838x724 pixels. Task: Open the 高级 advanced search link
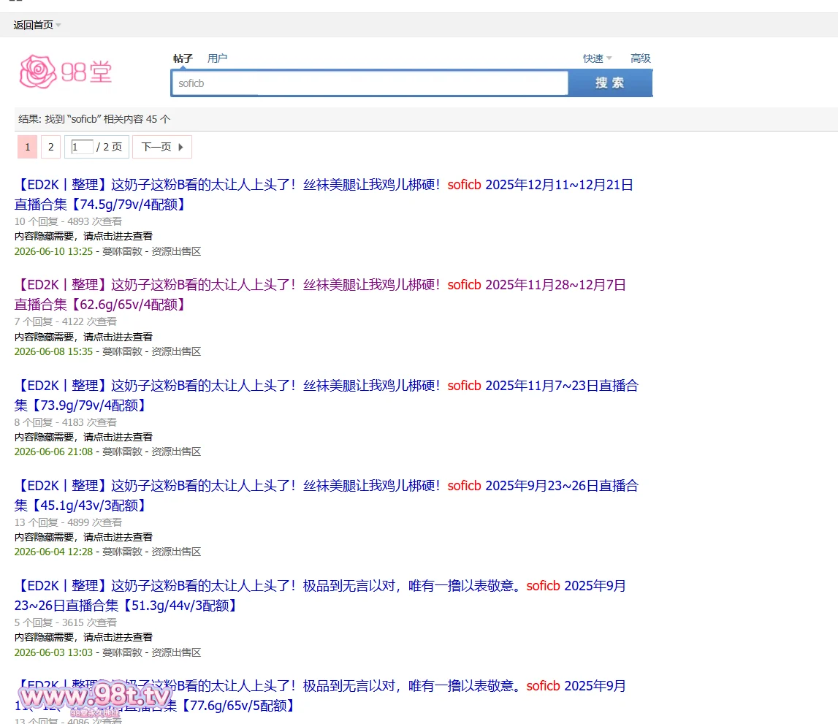tap(640, 58)
